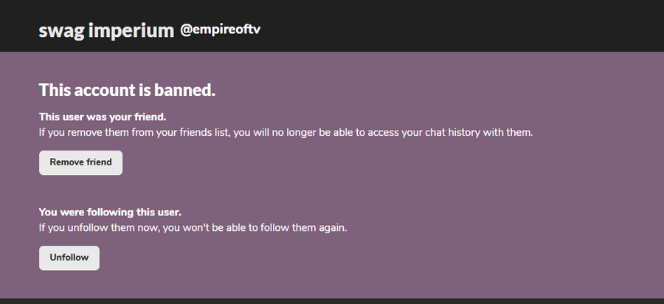The height and width of the screenshot is (304, 664).
Task: Click the word 'imperium' in the profile name
Action: 136,31
